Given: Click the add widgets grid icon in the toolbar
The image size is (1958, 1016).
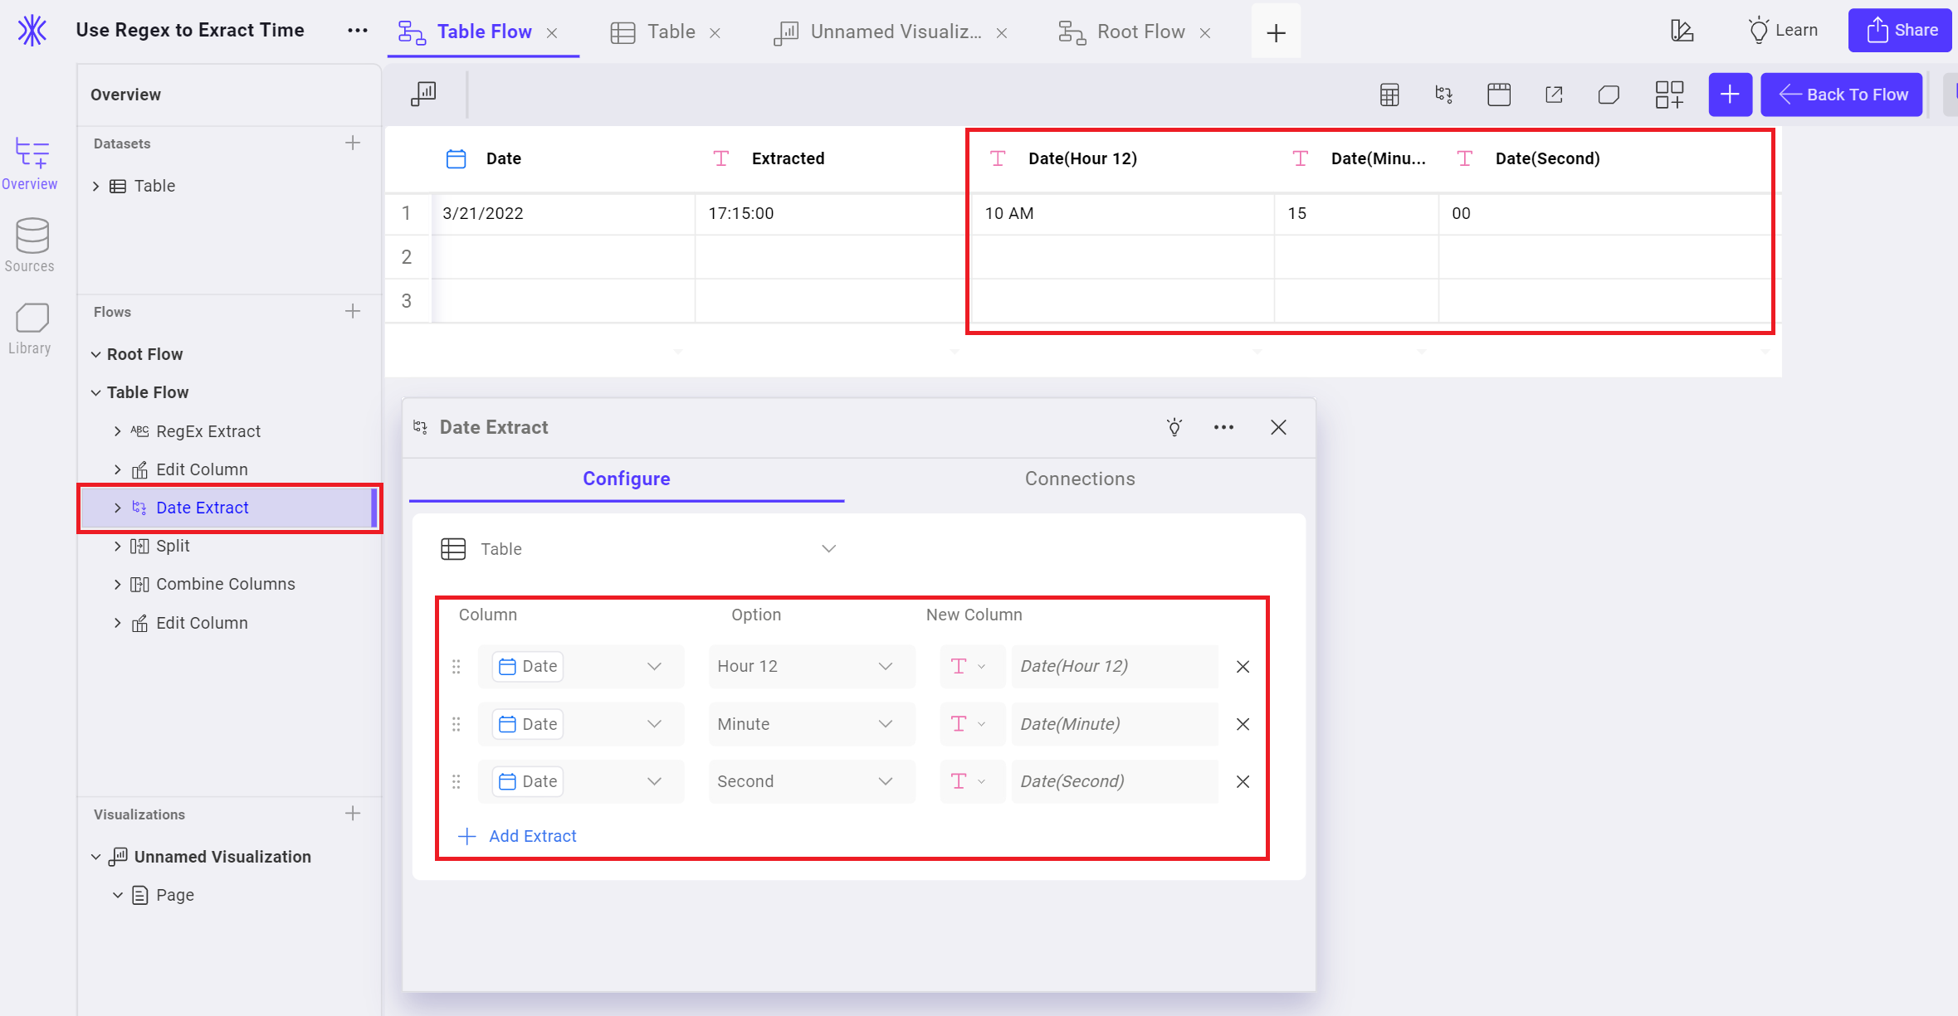Looking at the screenshot, I should [1669, 95].
